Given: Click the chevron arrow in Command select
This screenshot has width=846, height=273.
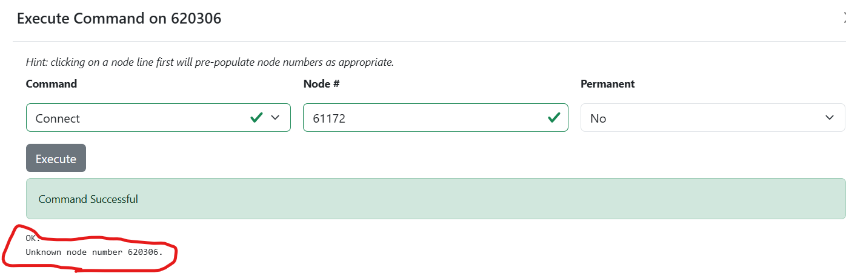Looking at the screenshot, I should [275, 118].
